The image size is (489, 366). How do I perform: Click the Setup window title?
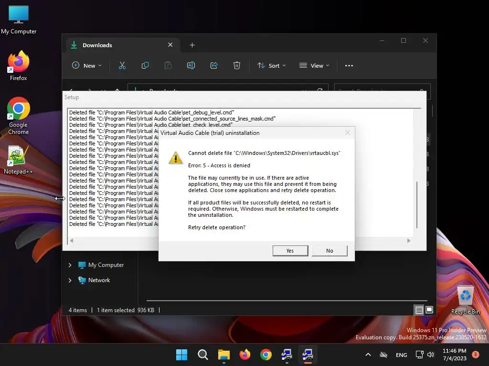click(x=72, y=97)
